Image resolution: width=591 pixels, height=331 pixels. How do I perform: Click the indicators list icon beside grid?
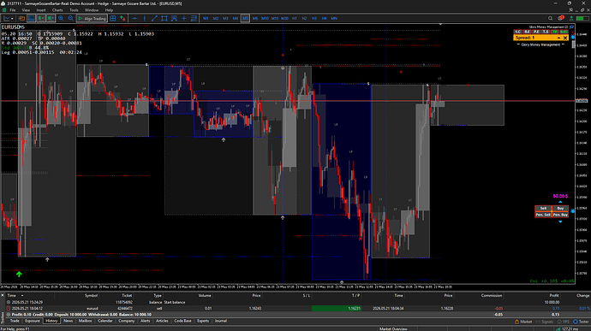tap(122, 18)
